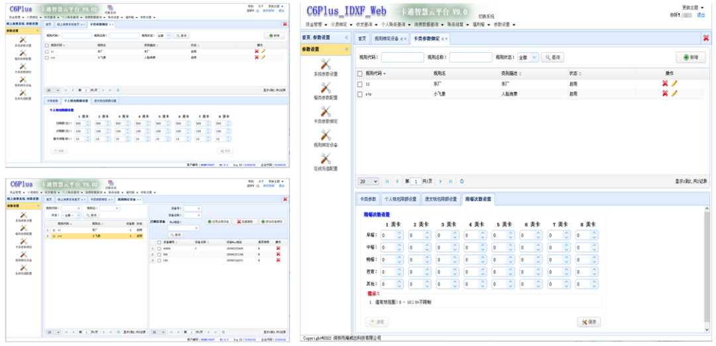Viewport: 716px width, 346px height.
Task: Open 规则绑定设备 in the C6Plus_IDXF_Web sidebar
Action: (326, 138)
